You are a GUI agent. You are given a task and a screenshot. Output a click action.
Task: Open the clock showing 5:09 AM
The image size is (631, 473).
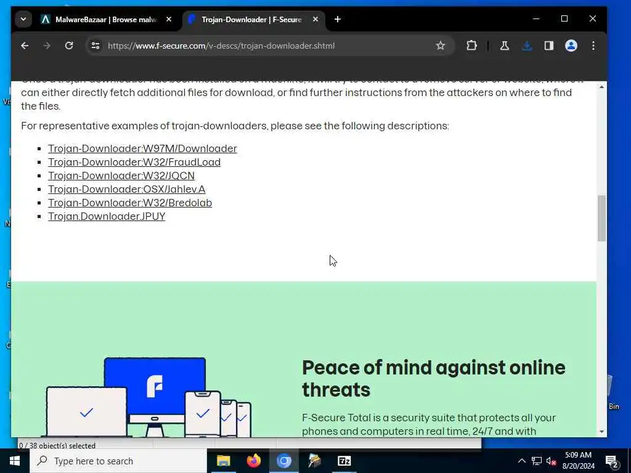(x=578, y=461)
